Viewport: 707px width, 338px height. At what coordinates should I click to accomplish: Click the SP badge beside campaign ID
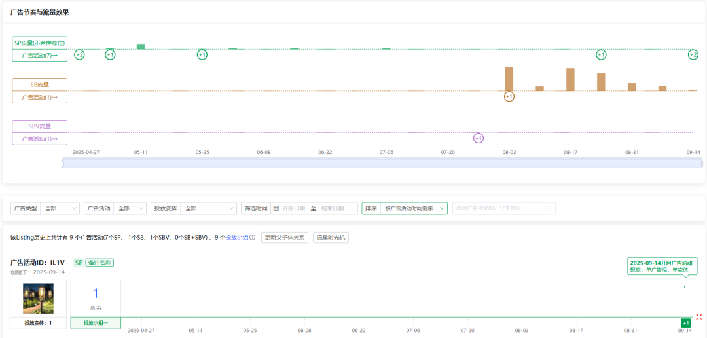pos(79,263)
